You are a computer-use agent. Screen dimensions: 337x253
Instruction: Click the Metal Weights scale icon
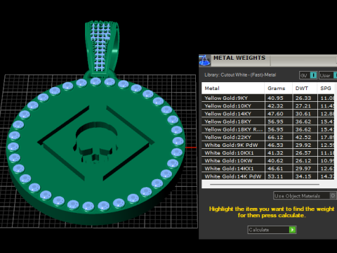[x=204, y=60]
